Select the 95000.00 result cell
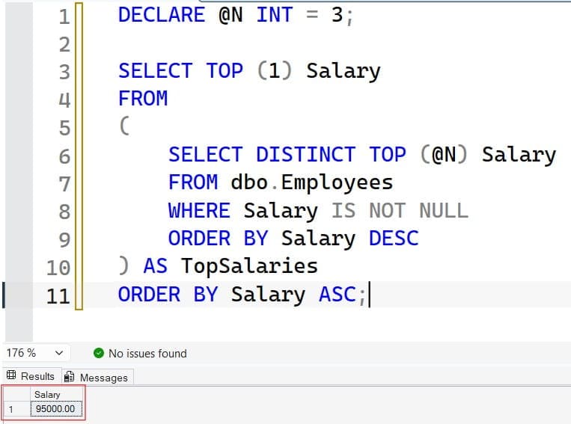 point(56,409)
